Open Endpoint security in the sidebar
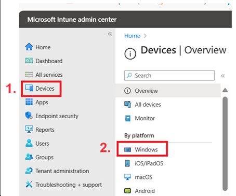This screenshot has width=236, height=196. pos(57,116)
